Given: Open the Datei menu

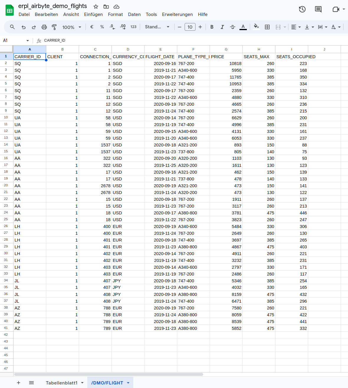Looking at the screenshot, I should [x=24, y=14].
